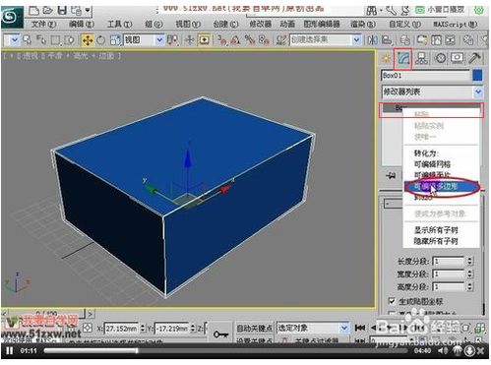Open the Modify panel icon

(403, 59)
